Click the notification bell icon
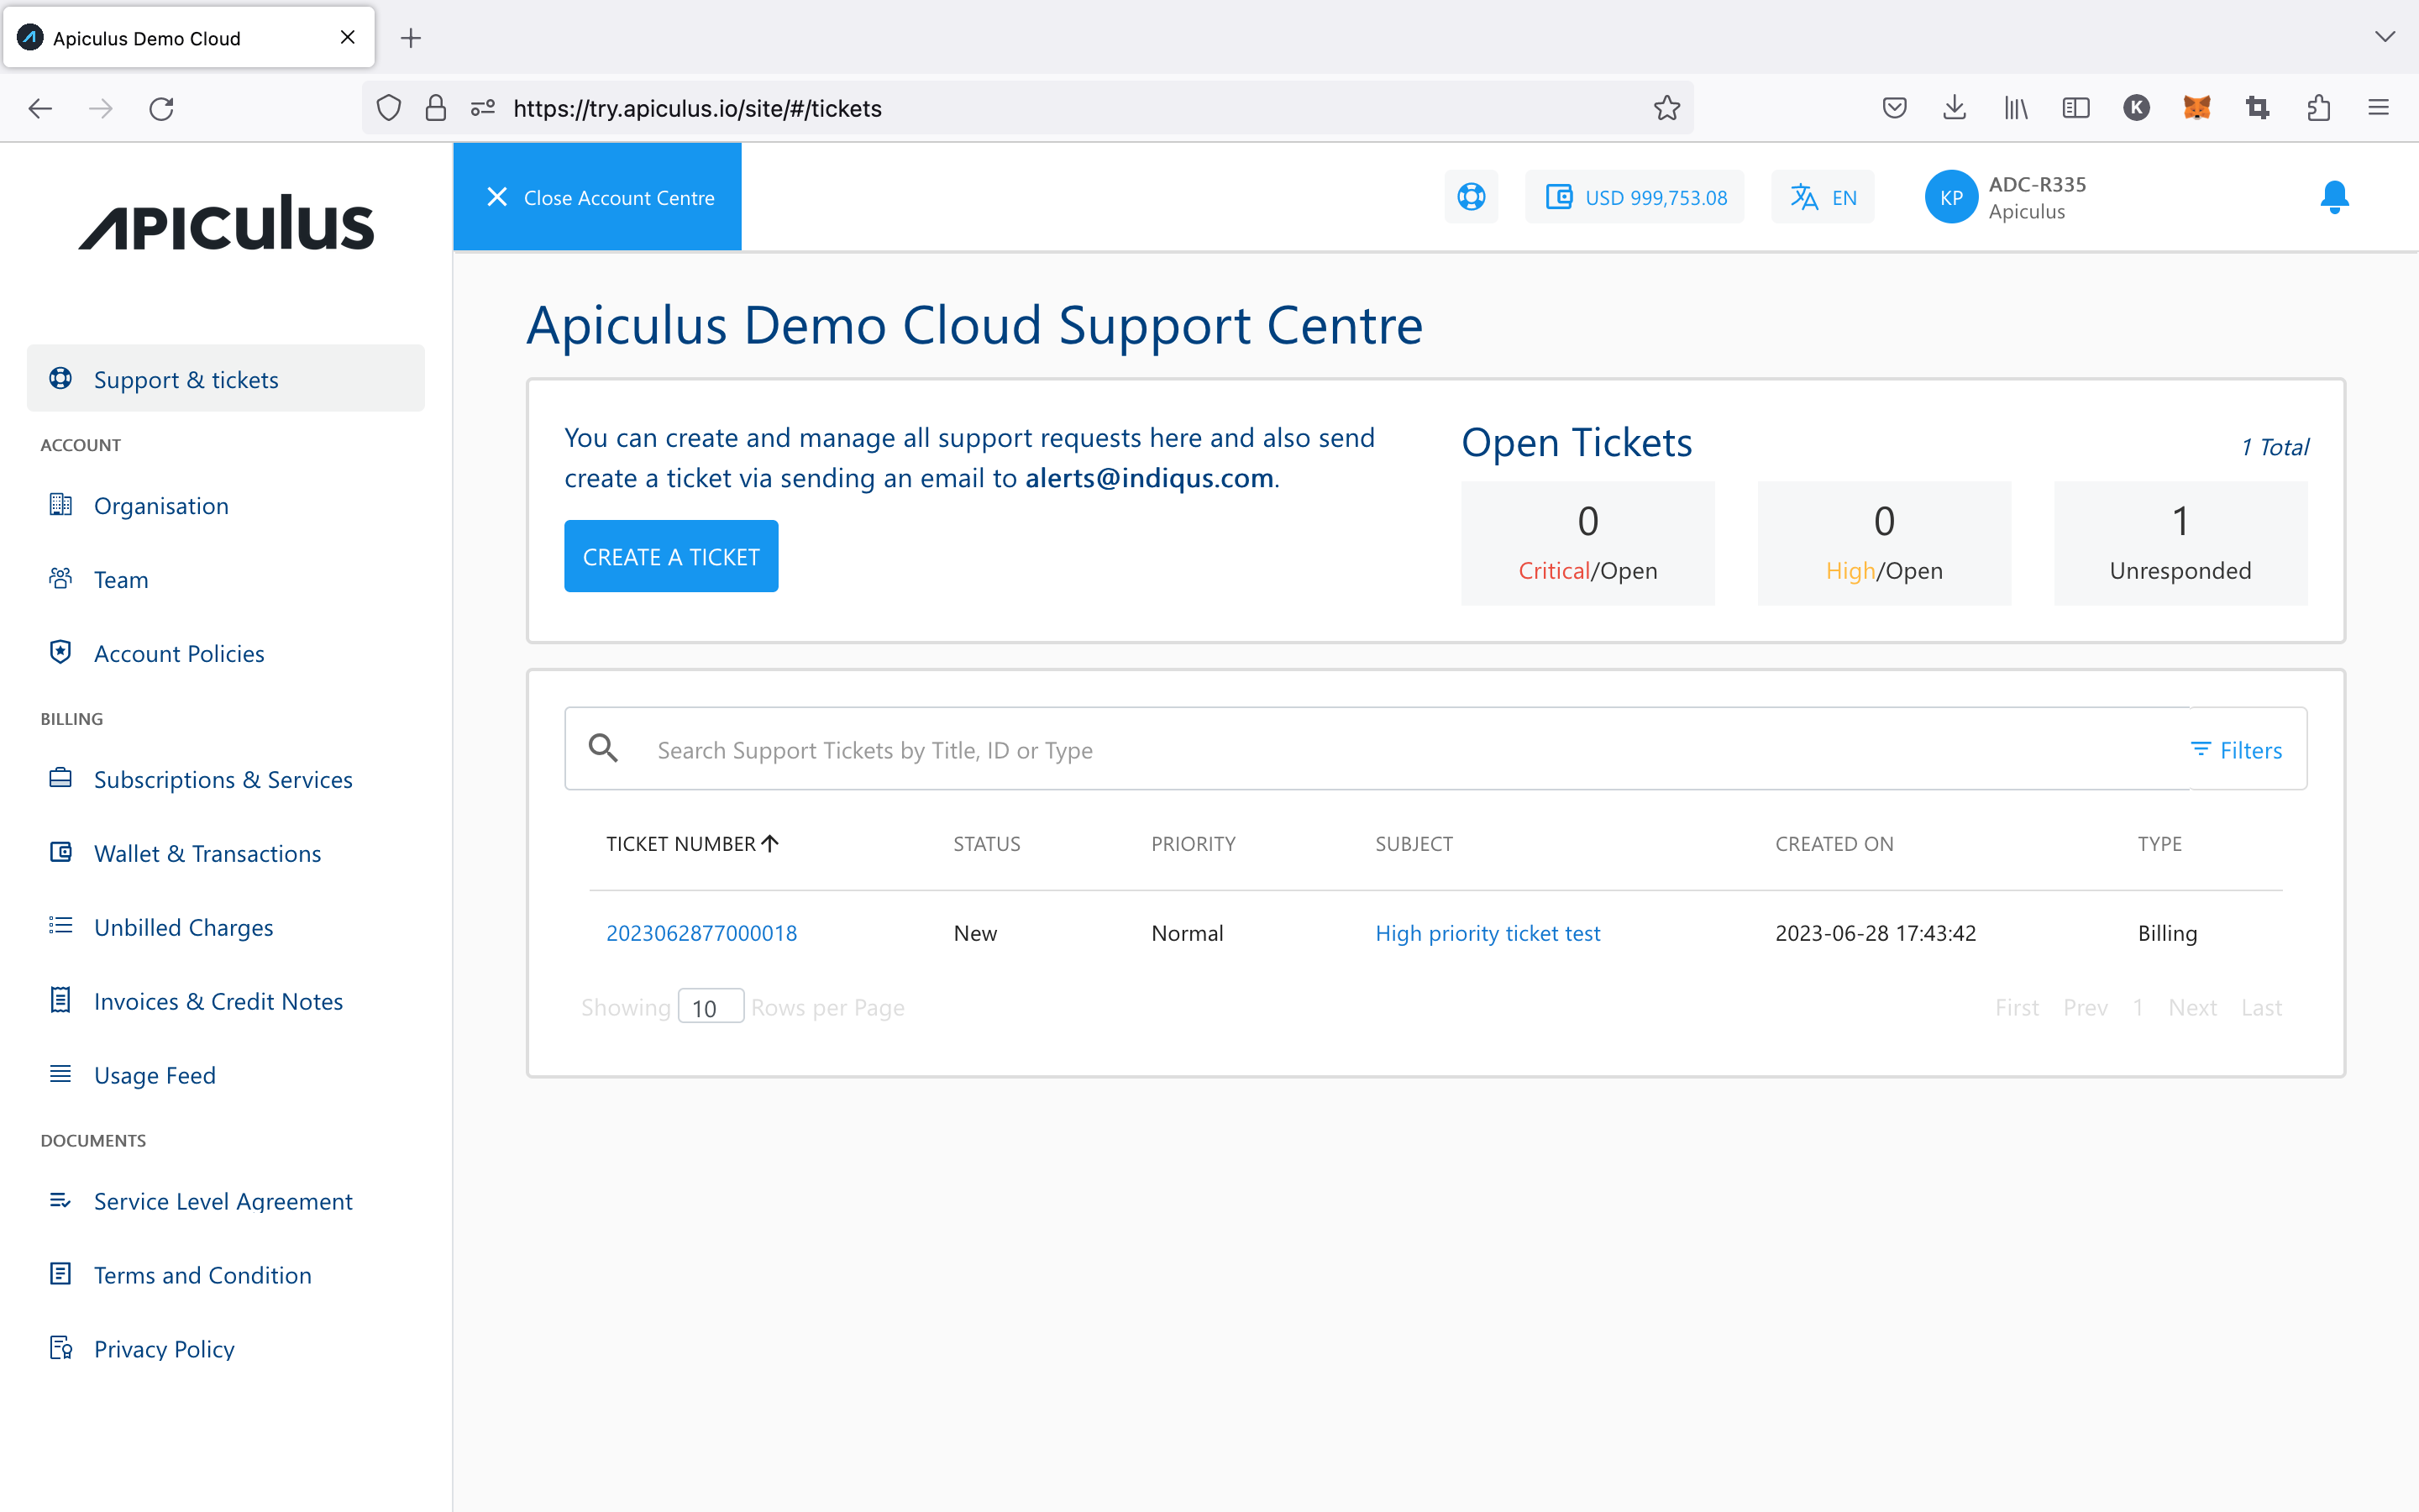 tap(2334, 197)
